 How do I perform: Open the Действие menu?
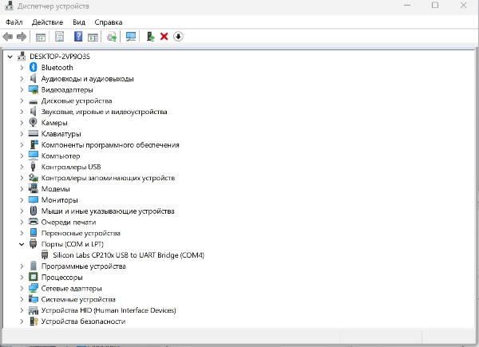click(47, 22)
